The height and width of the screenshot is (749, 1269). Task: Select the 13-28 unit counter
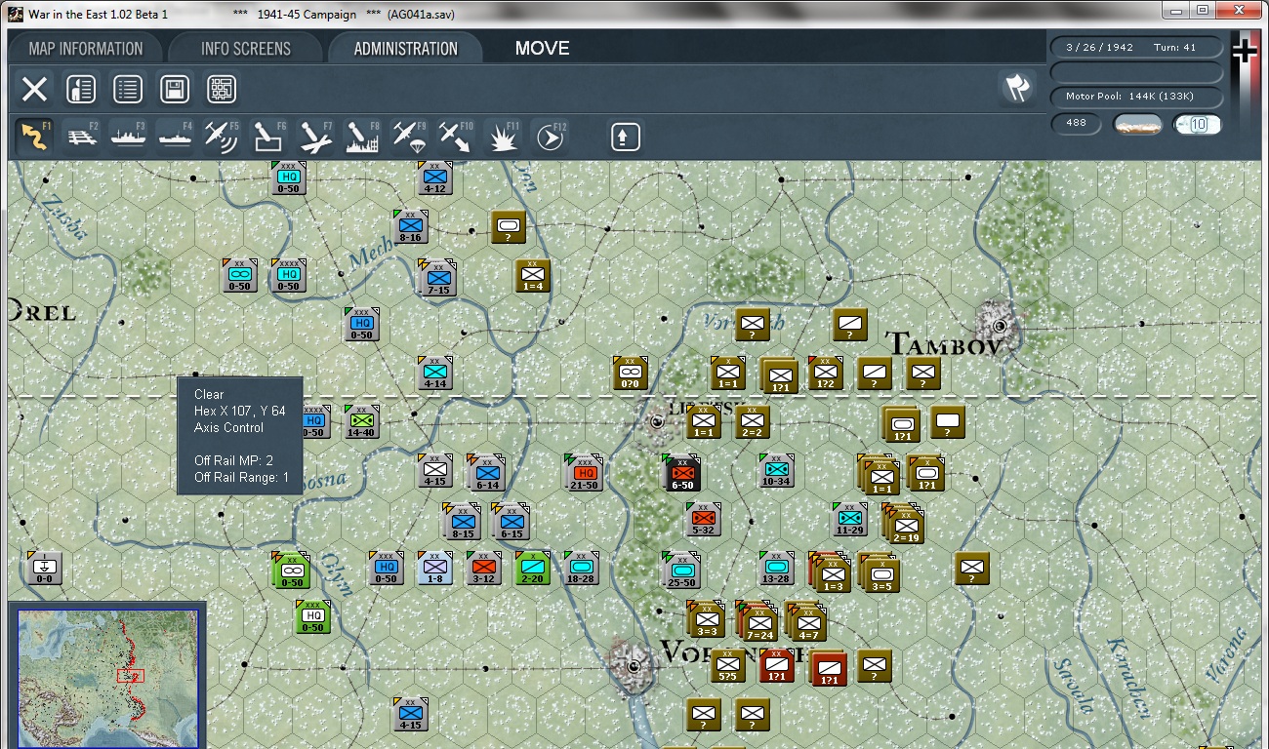[776, 568]
